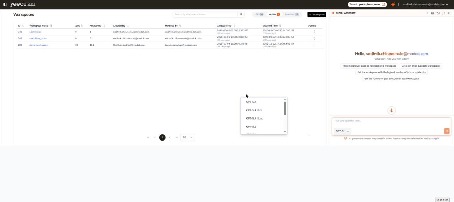Click the scroll-to-bottom arrow in Assistant
The width and height of the screenshot is (454, 202).
pyautogui.click(x=391, y=111)
